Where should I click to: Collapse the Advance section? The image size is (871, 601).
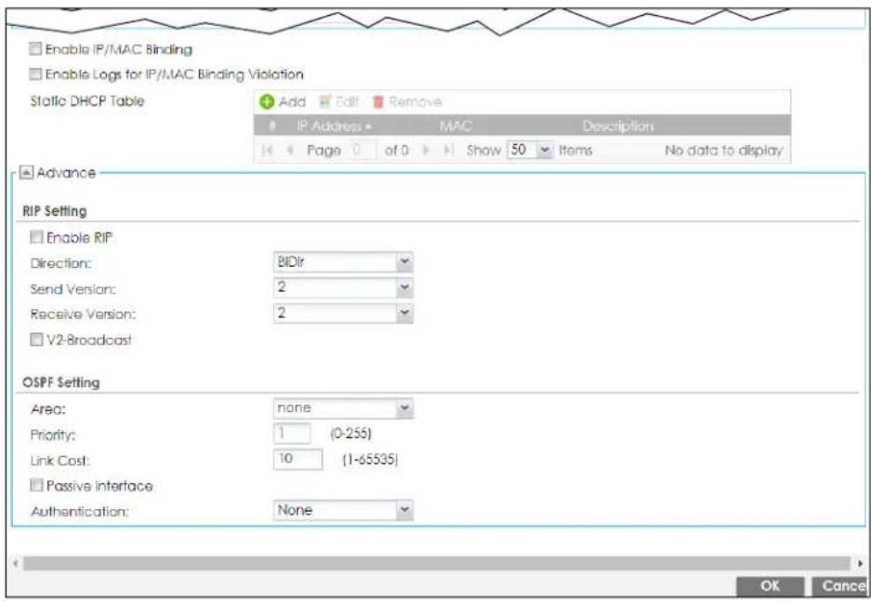coord(26,172)
